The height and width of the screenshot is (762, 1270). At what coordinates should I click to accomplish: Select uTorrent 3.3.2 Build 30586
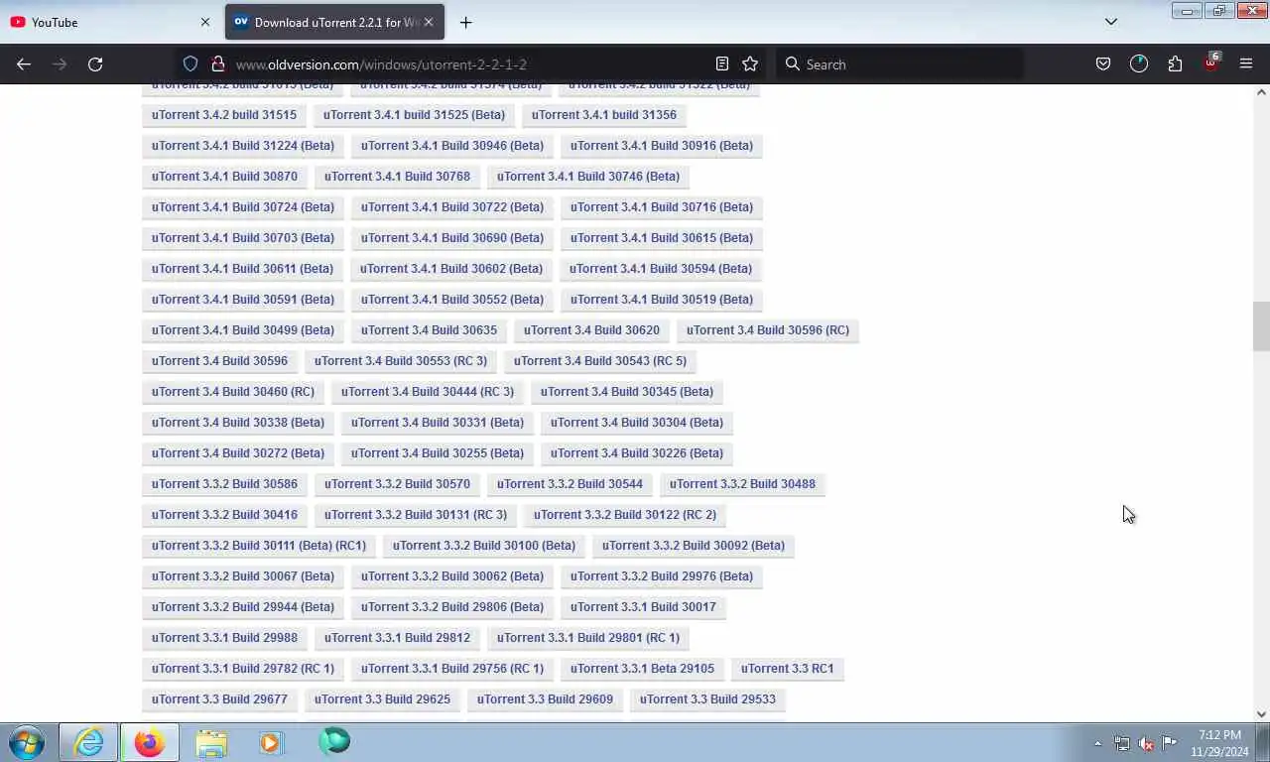(x=224, y=484)
